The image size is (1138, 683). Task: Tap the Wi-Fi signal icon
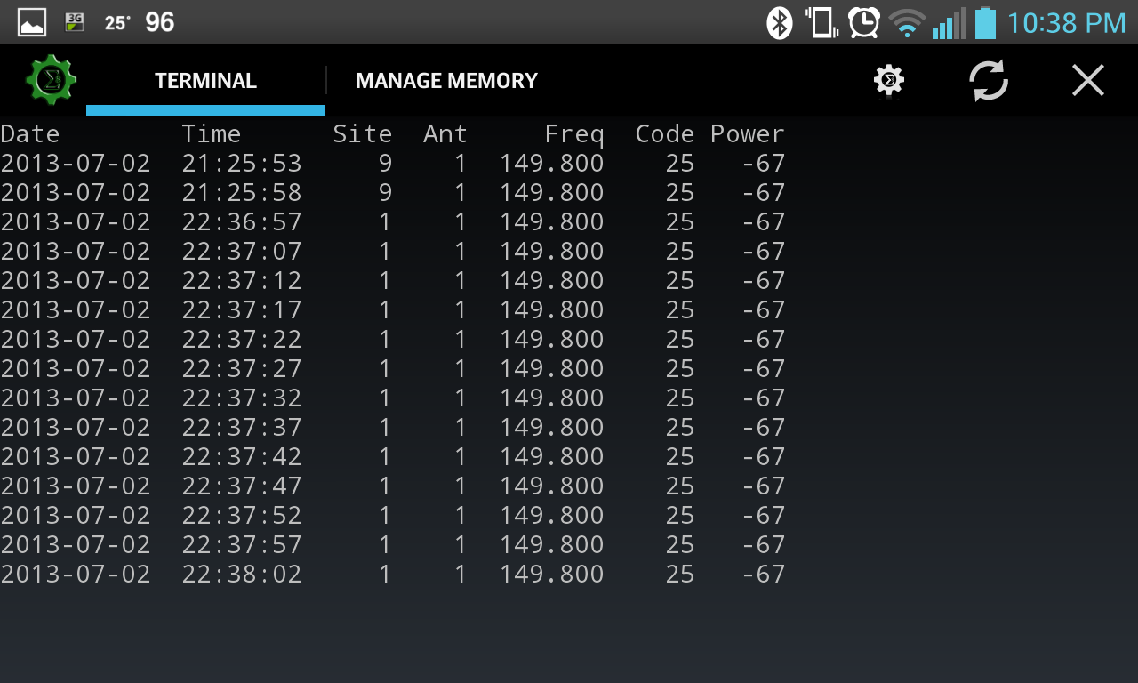pos(907,23)
